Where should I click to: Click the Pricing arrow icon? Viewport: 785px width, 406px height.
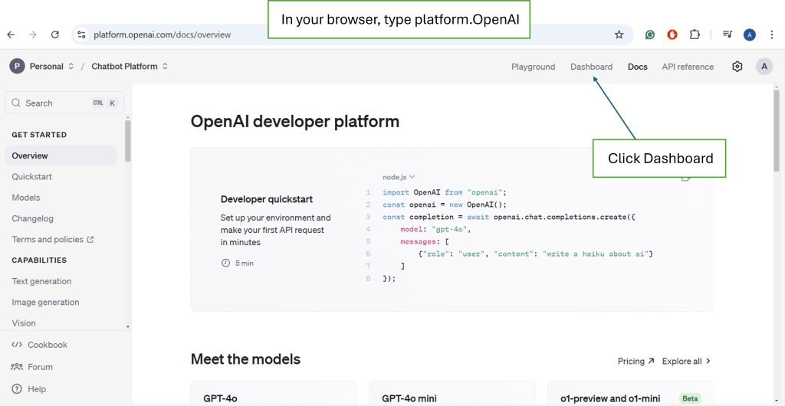(x=651, y=361)
